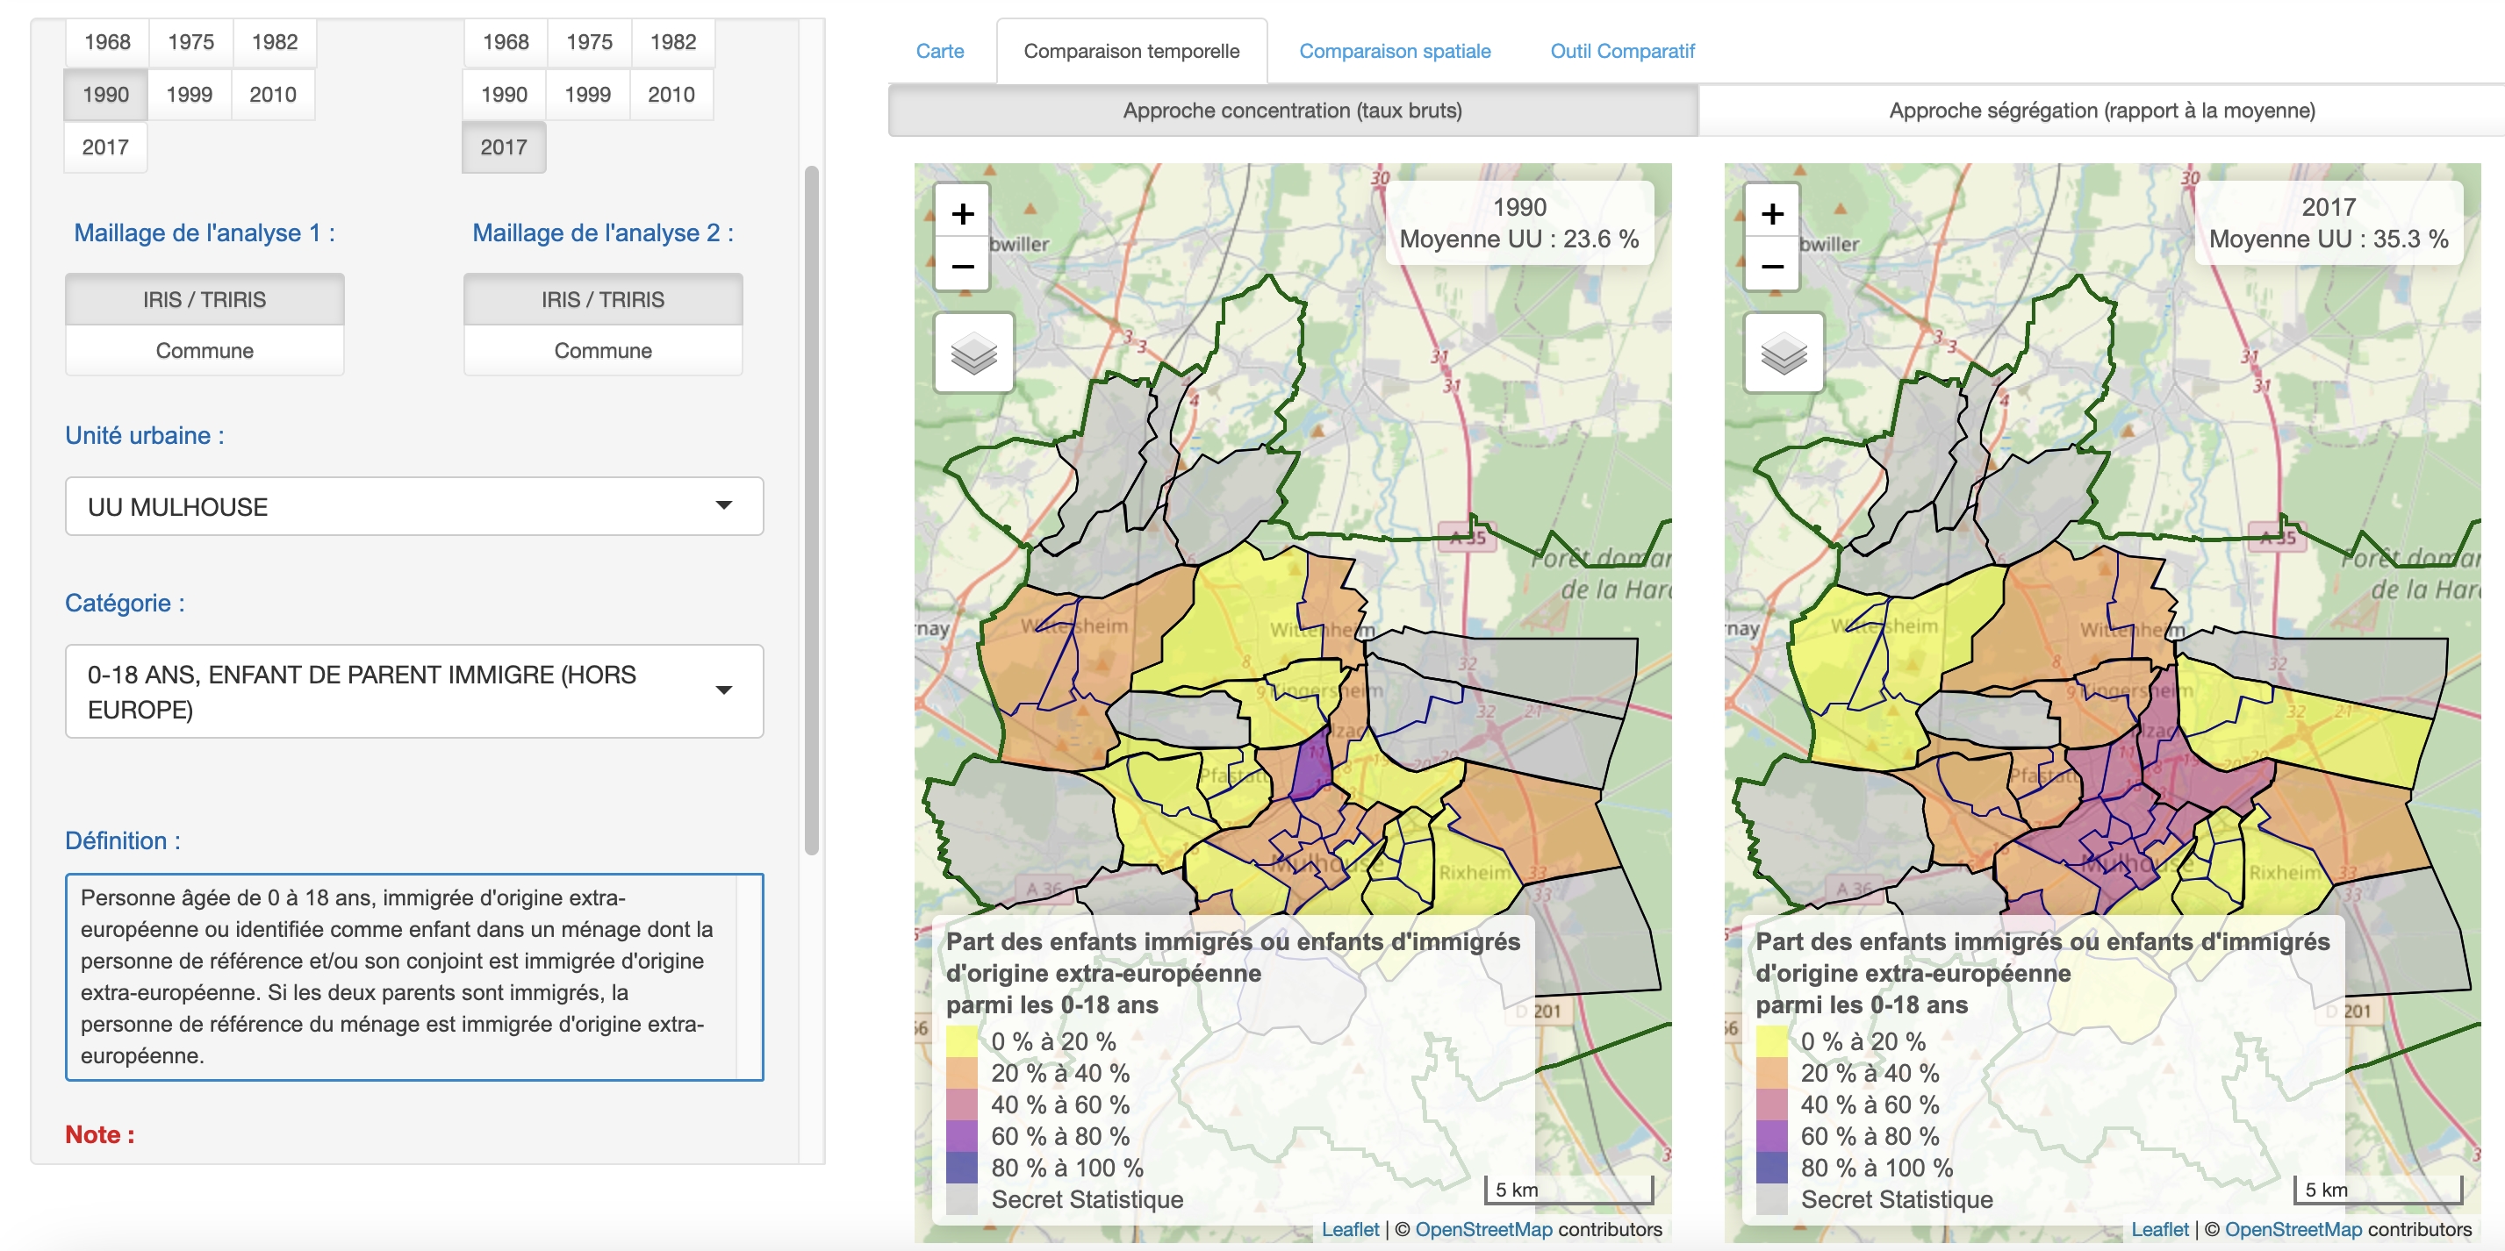The width and height of the screenshot is (2505, 1251).
Task: Zoom out on the 1990 map
Action: [x=962, y=265]
